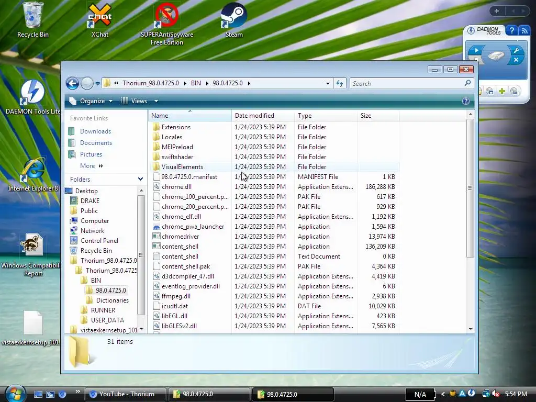The width and height of the screenshot is (536, 402).
Task: Click DAEMON Tools gadget RSS icon
Action: point(524,31)
